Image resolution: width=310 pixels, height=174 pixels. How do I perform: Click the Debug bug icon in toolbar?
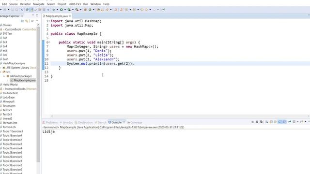pyautogui.click(x=54, y=10)
